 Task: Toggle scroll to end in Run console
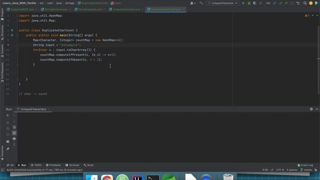(x=14, y=133)
